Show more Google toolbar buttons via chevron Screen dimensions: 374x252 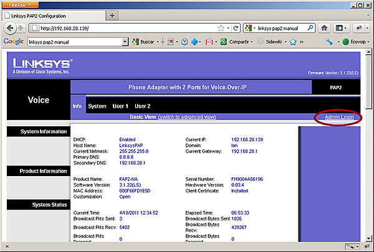click(302, 42)
